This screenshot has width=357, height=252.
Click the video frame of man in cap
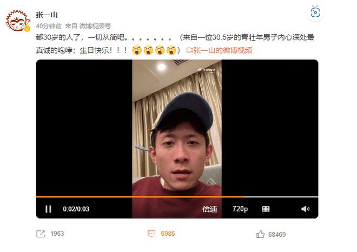(177, 128)
